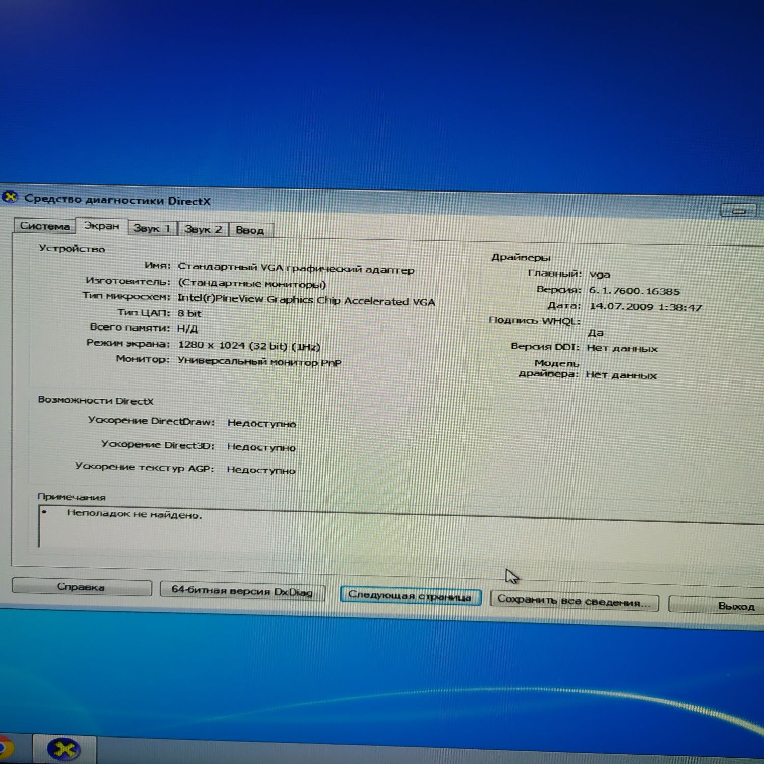This screenshot has width=764, height=764.
Task: Click the 'Драйверы' group heading
Action: [521, 258]
